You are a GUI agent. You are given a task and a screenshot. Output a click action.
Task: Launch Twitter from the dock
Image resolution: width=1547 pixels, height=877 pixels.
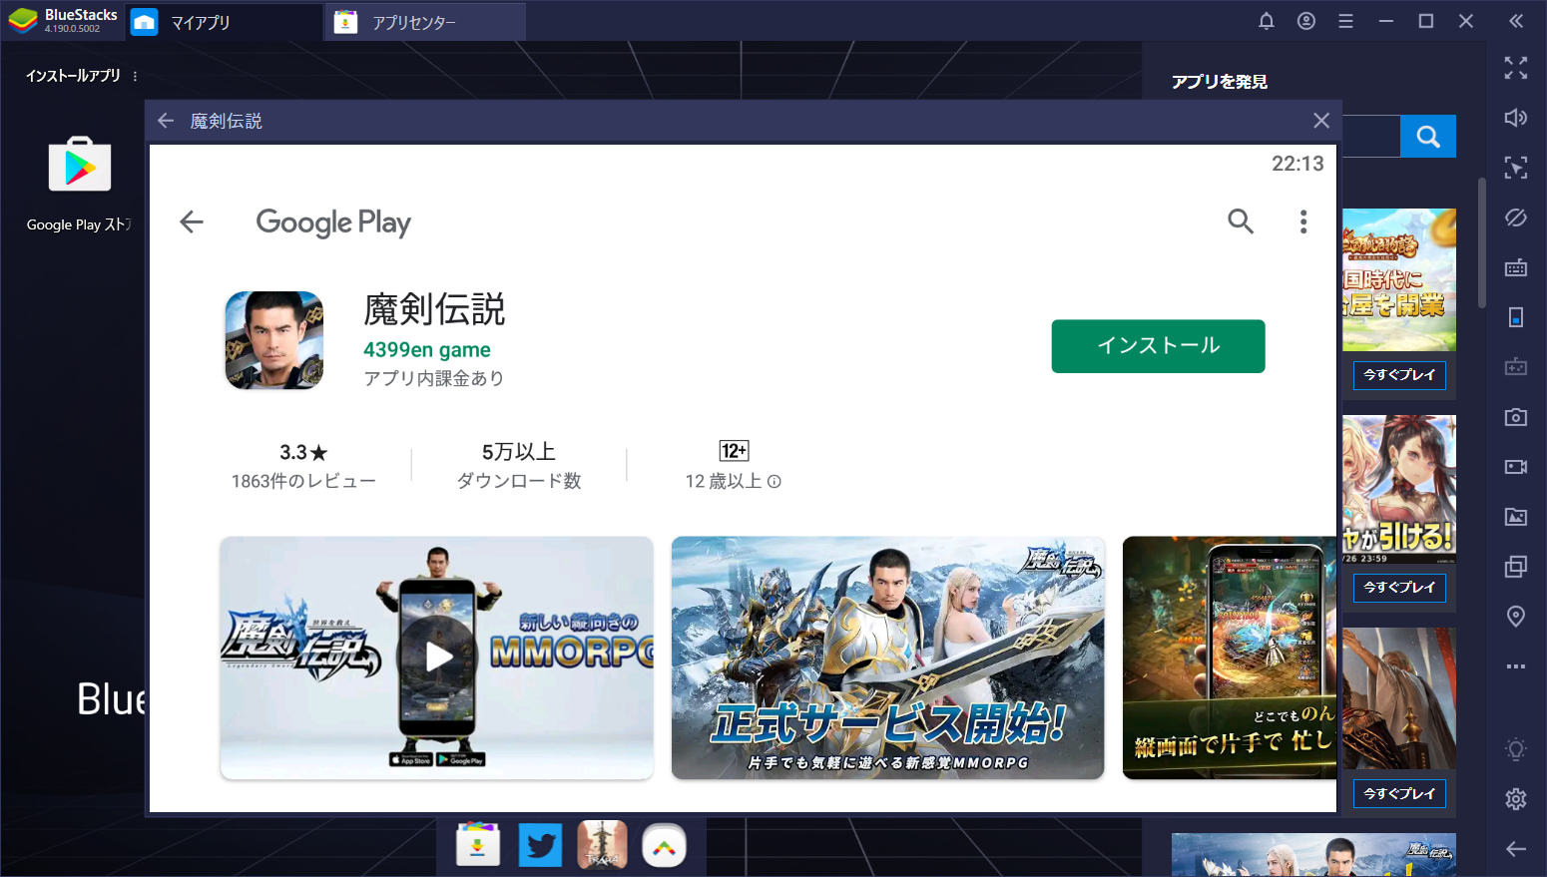pyautogui.click(x=540, y=845)
